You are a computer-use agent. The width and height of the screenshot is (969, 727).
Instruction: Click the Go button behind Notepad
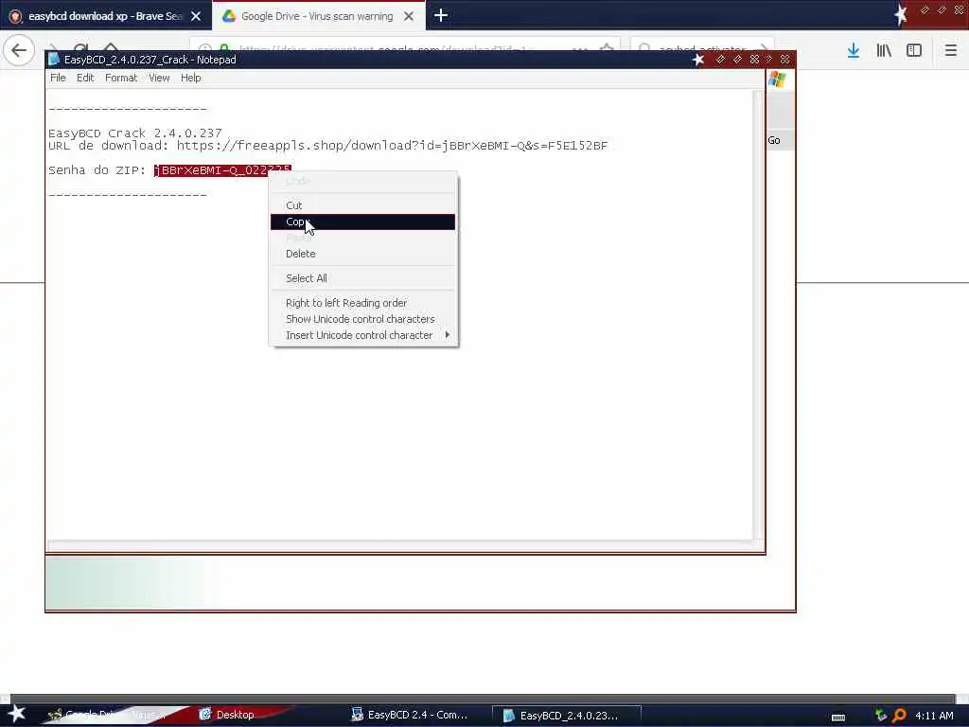coord(774,140)
